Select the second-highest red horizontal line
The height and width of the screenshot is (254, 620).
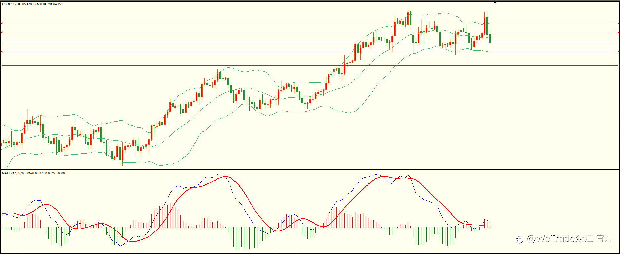click(x=310, y=32)
